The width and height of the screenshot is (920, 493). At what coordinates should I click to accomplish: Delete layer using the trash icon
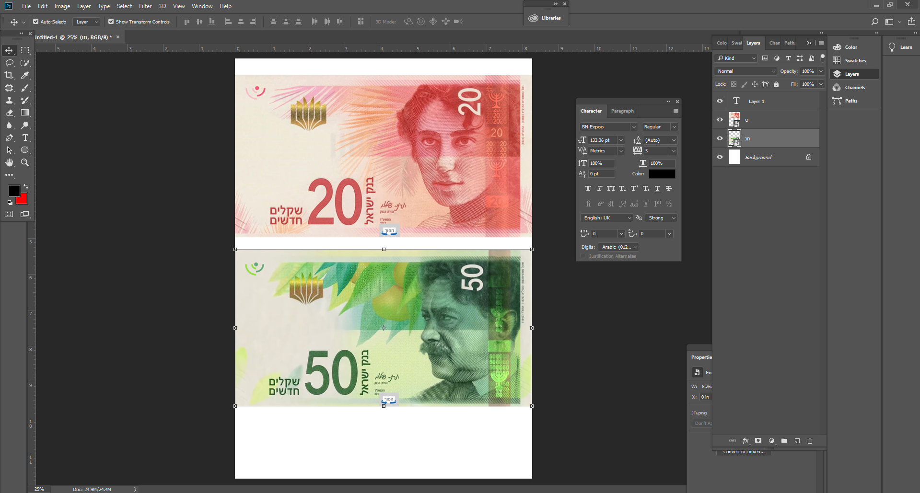click(810, 441)
